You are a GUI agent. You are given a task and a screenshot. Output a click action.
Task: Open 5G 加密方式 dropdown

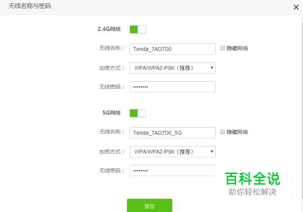172,152
